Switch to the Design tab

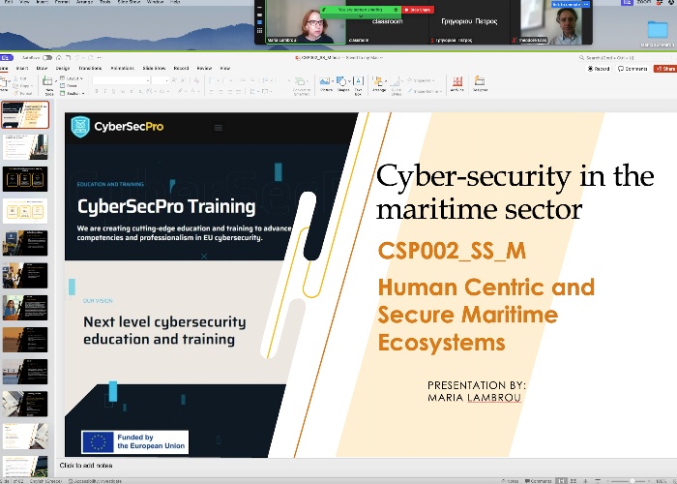click(x=63, y=69)
